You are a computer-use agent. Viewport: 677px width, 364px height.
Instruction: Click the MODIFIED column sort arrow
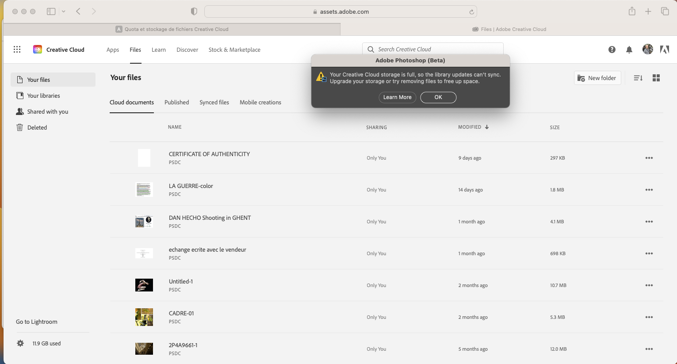coord(486,127)
